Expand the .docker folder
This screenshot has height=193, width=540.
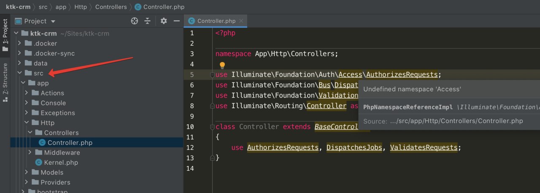click(x=19, y=43)
